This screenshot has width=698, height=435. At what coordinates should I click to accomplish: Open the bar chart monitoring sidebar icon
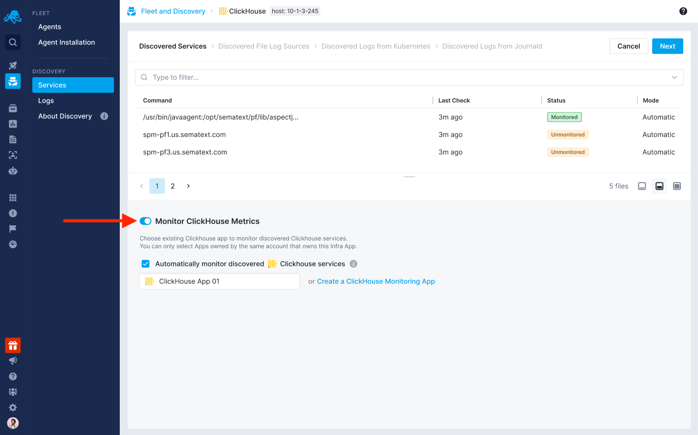pos(13,124)
